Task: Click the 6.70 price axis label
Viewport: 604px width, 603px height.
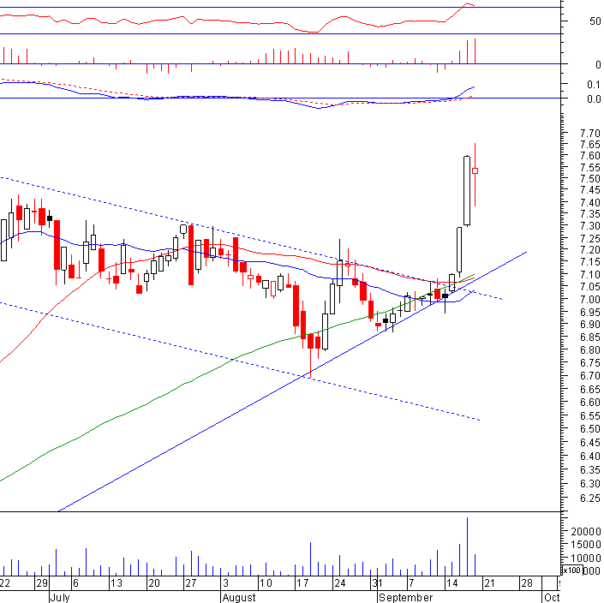Action: tap(589, 376)
